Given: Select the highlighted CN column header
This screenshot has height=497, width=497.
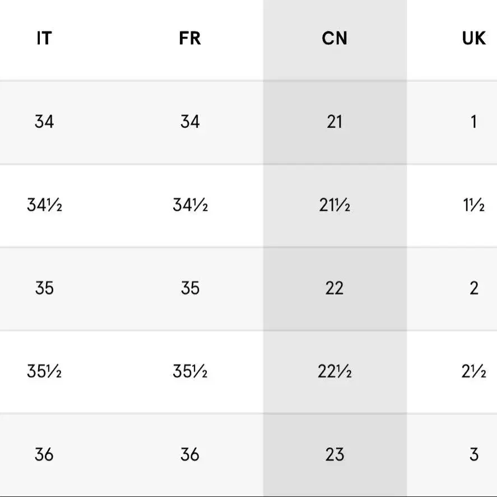Looking at the screenshot, I should 335,38.
